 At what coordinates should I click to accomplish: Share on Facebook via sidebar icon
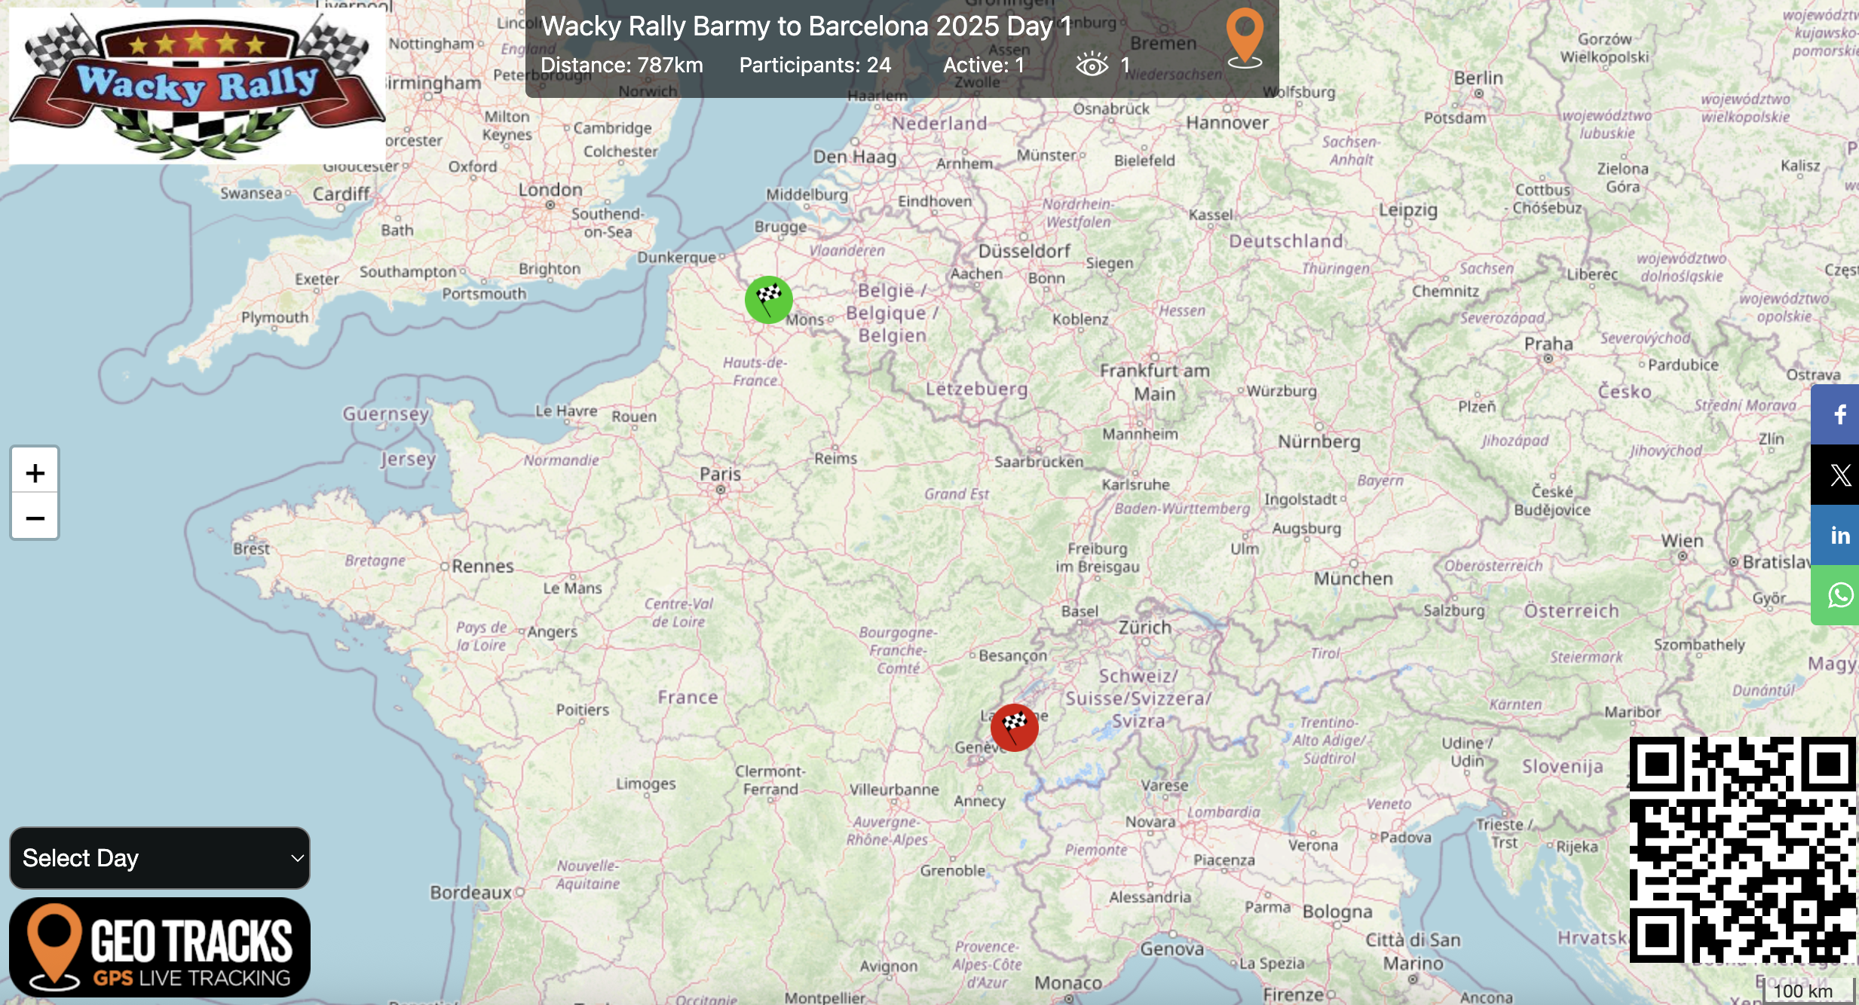[1839, 414]
